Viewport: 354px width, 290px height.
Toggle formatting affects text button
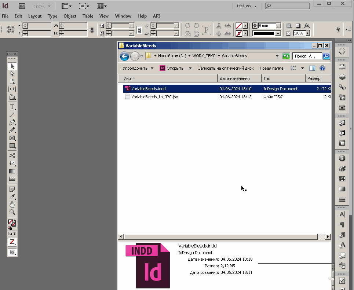point(14,234)
